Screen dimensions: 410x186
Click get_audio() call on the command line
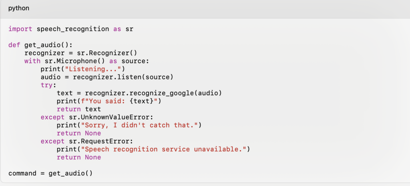tap(70, 173)
